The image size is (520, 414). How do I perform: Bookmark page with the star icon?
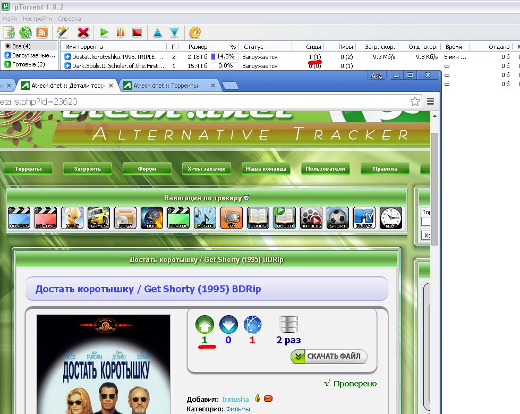coord(415,101)
